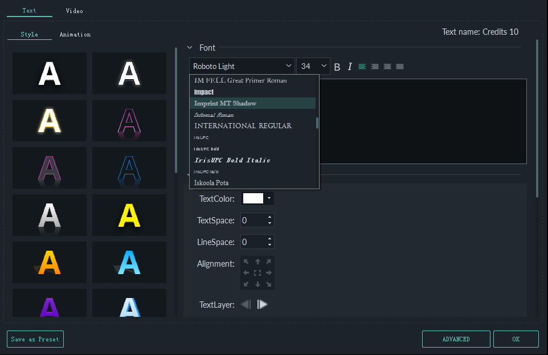Image resolution: width=548 pixels, height=355 pixels.
Task: Click the forward TextLayer arrow
Action: [x=262, y=304]
